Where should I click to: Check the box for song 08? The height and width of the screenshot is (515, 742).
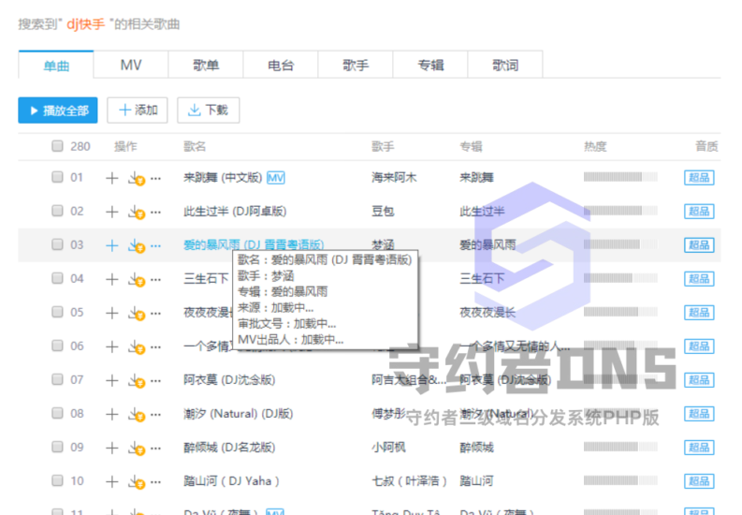click(x=58, y=414)
